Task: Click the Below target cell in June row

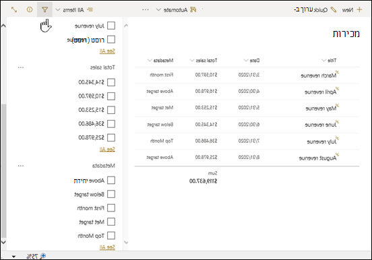Action: click(160, 125)
